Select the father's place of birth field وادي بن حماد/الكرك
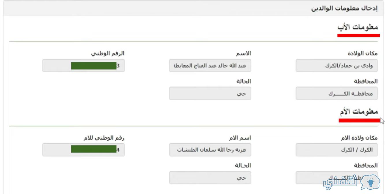 click(337, 66)
